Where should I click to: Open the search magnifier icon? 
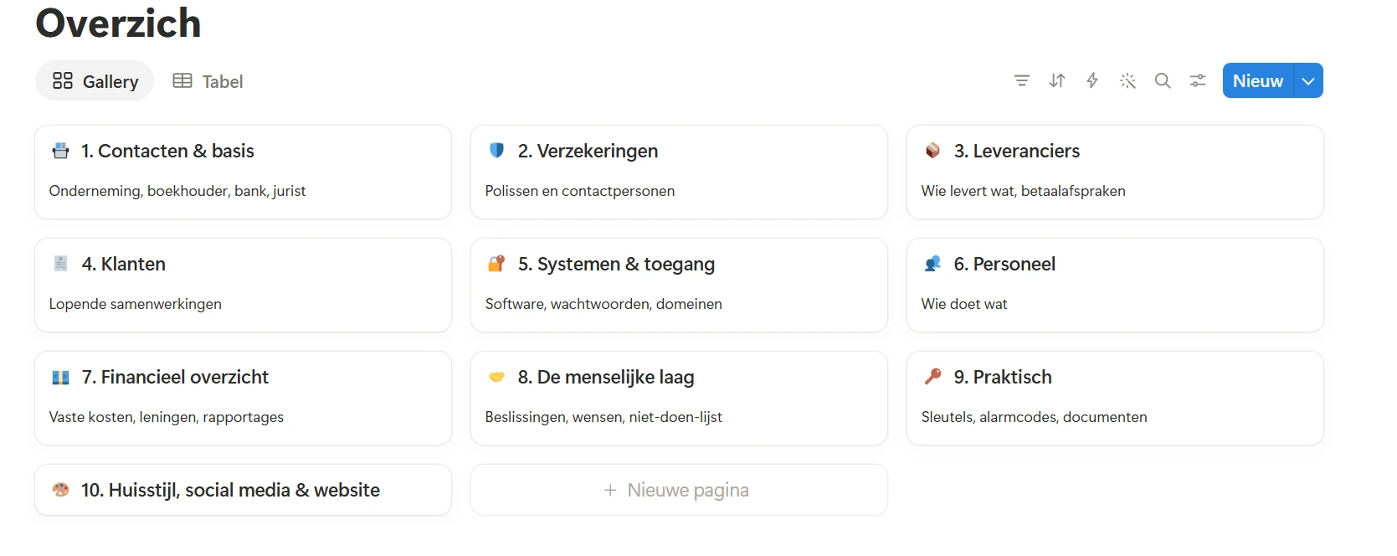point(1163,80)
